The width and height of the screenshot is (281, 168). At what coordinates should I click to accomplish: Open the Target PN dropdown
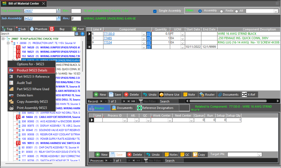tap(259, 155)
